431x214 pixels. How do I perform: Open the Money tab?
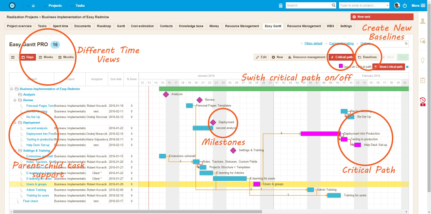pos(214,26)
